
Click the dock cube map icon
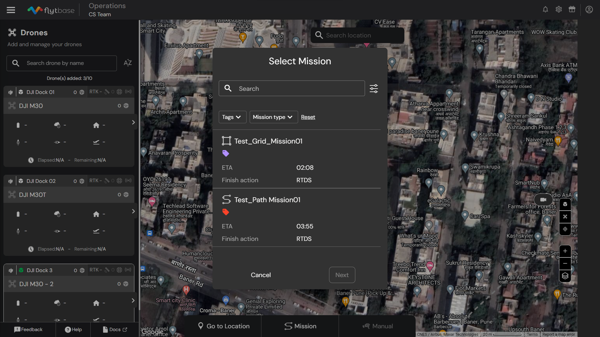pos(565,204)
